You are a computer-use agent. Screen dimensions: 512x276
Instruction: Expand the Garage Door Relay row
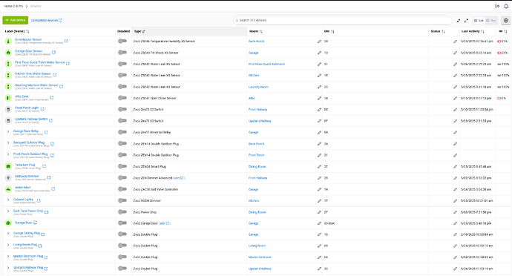(x=8, y=131)
